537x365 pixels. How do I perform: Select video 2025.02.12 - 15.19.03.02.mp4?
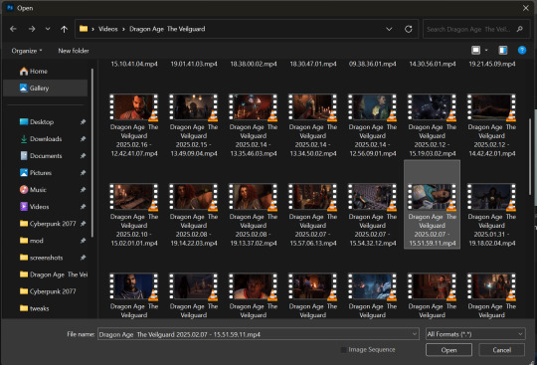[432, 125]
